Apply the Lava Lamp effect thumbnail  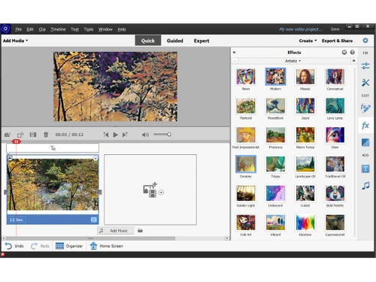click(x=335, y=105)
